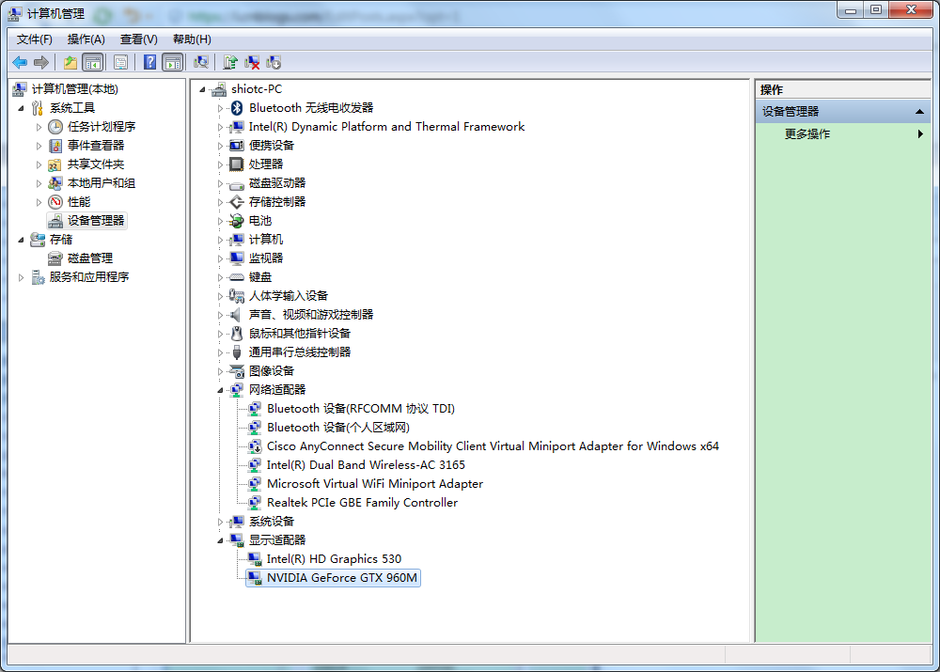Click the 图像设备 camera icon
Screen dimensions: 940x672
tap(237, 371)
